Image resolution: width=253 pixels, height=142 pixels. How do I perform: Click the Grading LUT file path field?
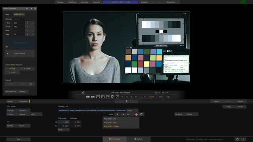coord(92,110)
